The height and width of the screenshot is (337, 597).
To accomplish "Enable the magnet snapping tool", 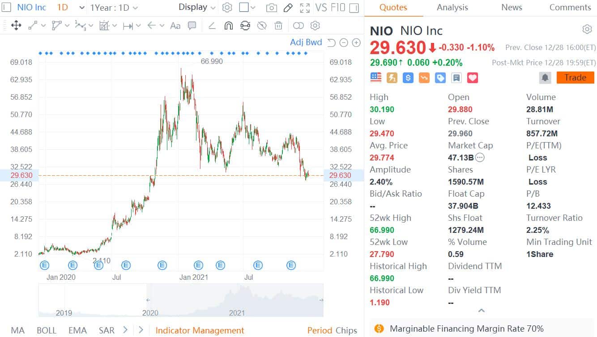I will tap(228, 25).
